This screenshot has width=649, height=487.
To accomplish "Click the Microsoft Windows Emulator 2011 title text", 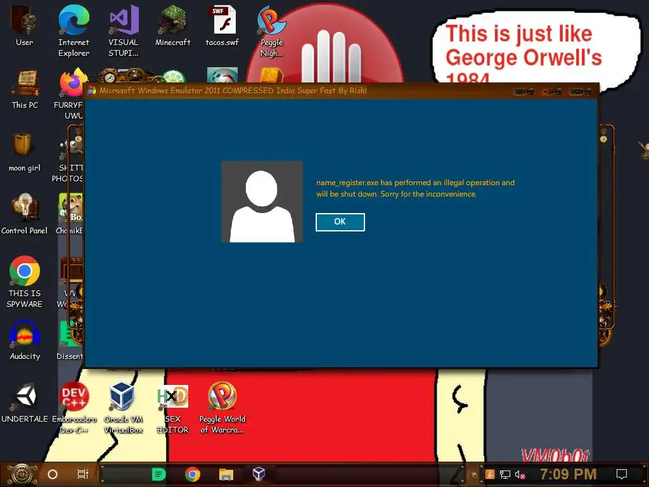I will coord(233,90).
